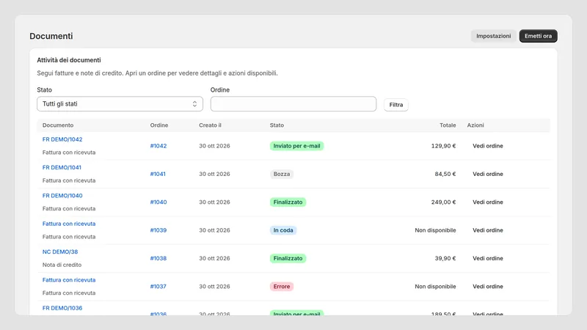Click Vedi ordine for order #1037
587x330 pixels.
coord(487,286)
